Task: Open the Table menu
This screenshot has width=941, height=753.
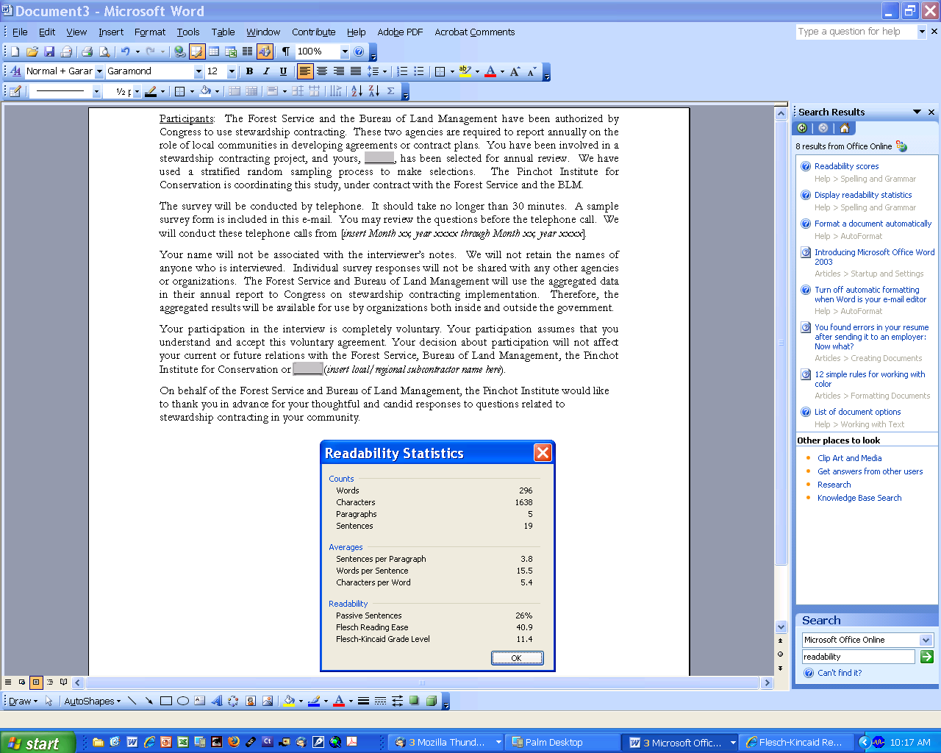Action: (223, 32)
